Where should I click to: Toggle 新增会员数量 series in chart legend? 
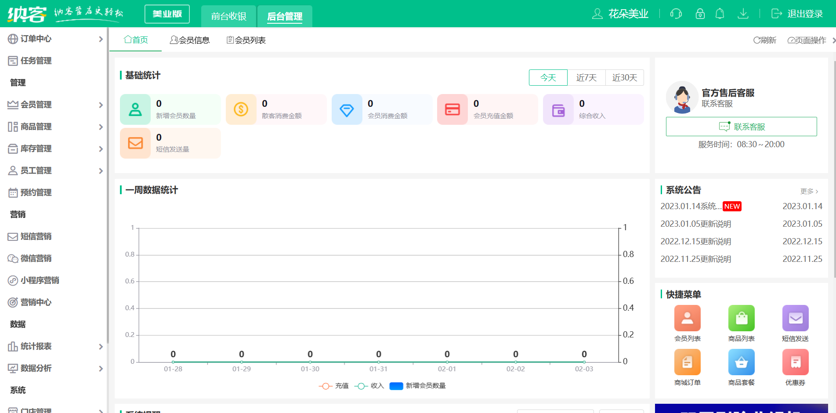point(417,386)
